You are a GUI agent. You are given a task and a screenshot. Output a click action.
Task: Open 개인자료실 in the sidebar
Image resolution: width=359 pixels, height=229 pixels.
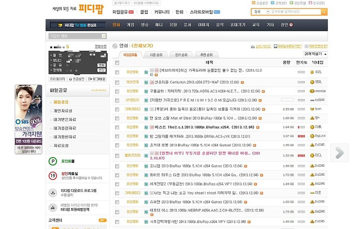pyautogui.click(x=63, y=111)
